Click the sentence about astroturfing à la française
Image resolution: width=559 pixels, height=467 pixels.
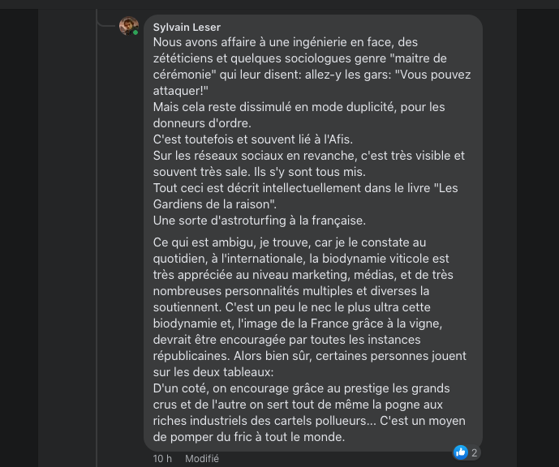(259, 221)
